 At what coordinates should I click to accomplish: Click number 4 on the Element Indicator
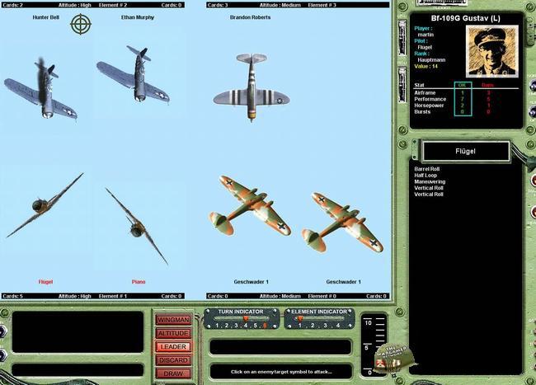[x=338, y=326]
